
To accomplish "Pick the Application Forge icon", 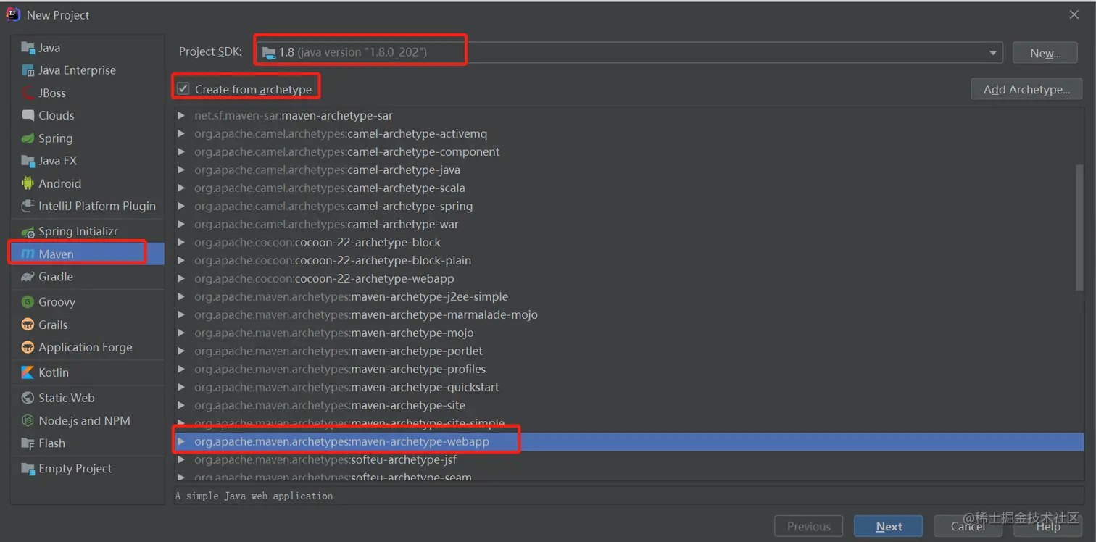I will [x=28, y=347].
